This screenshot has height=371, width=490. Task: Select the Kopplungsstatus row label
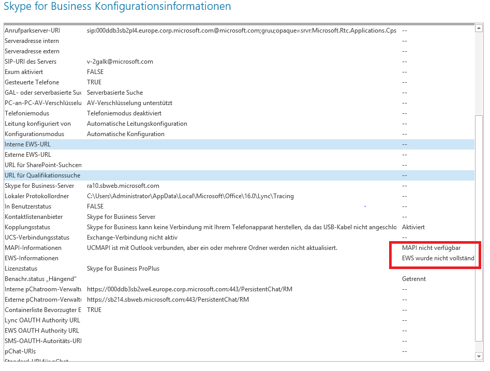click(x=27, y=227)
